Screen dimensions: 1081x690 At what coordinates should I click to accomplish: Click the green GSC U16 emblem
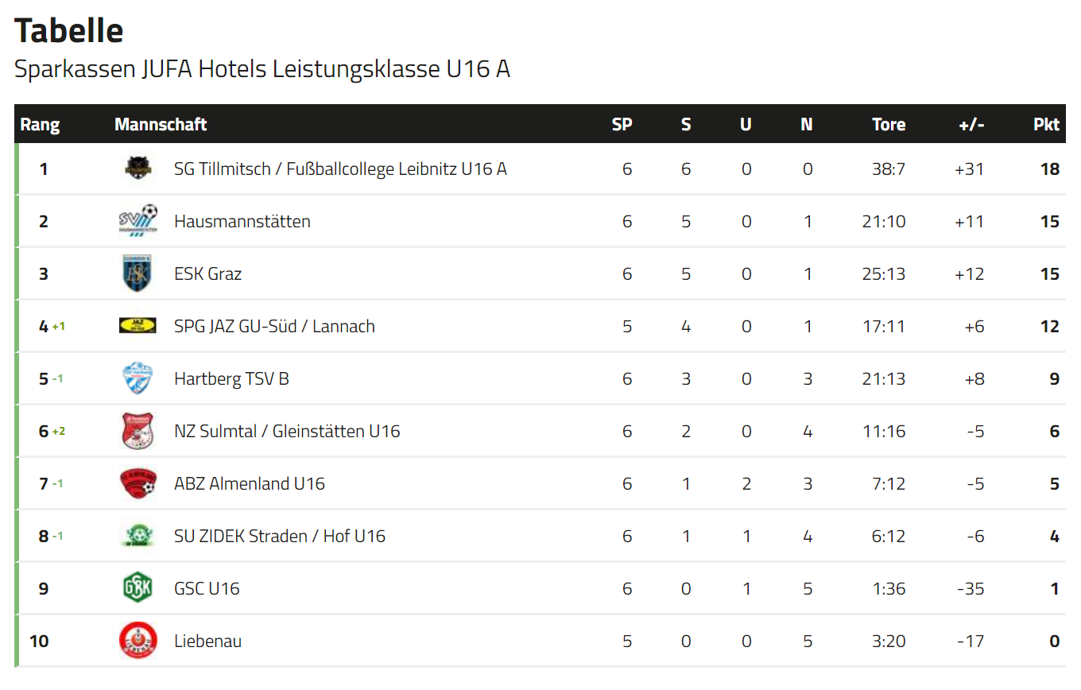(138, 588)
